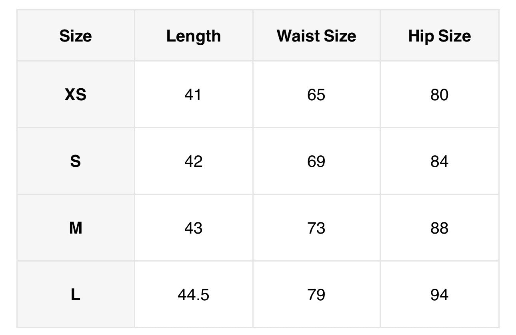
Task: Click the Size column header
Action: tap(76, 36)
